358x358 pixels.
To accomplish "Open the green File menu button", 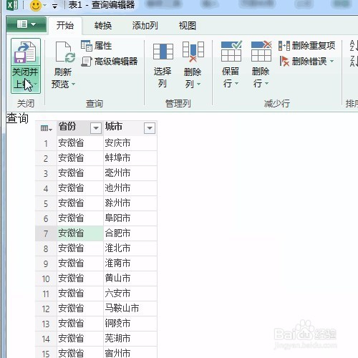I will (x=26, y=24).
